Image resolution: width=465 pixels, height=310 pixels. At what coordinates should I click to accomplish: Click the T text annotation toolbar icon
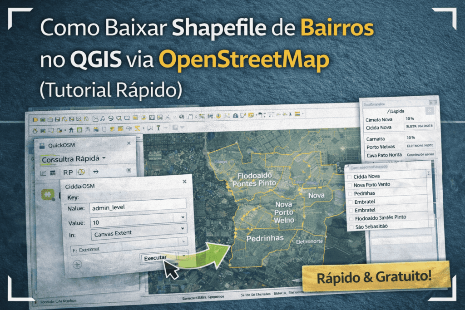[158, 128]
